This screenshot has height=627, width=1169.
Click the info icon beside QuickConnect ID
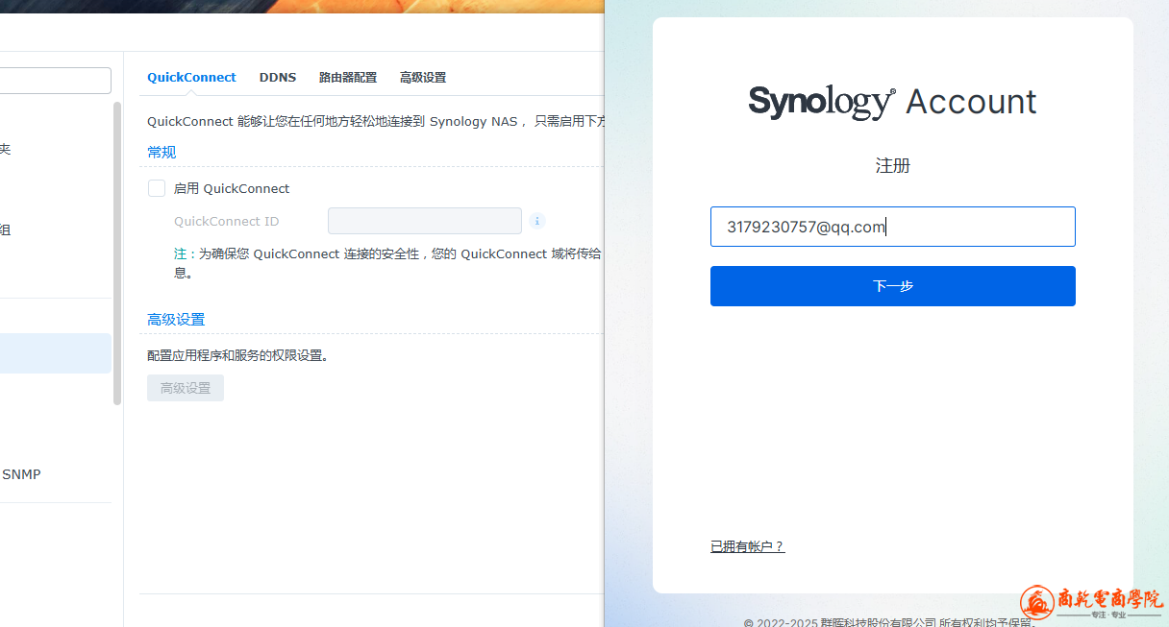[x=537, y=221]
